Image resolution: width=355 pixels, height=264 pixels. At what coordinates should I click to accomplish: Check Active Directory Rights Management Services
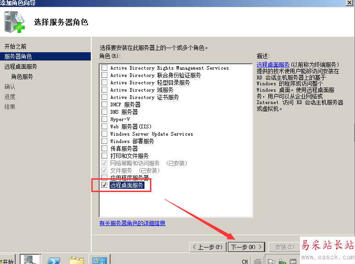click(105, 67)
